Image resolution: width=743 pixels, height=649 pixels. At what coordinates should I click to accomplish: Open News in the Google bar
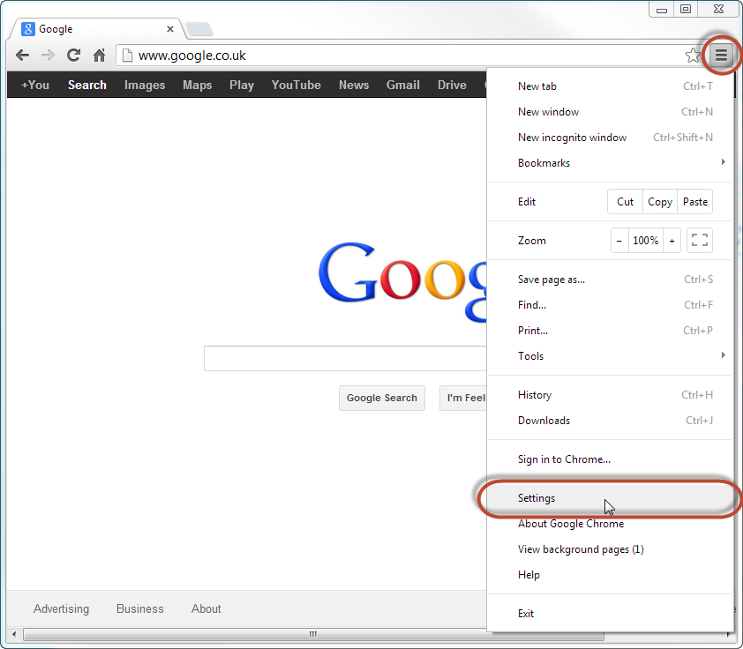pyautogui.click(x=354, y=85)
